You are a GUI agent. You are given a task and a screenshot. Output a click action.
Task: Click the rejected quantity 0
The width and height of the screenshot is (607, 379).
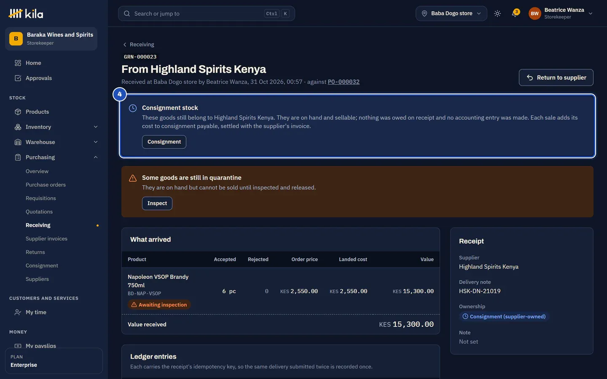(x=266, y=291)
